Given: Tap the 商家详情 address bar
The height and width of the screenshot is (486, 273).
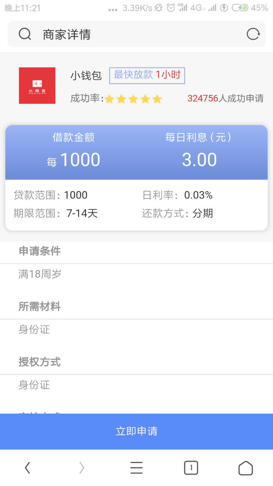Looking at the screenshot, I should point(136,34).
